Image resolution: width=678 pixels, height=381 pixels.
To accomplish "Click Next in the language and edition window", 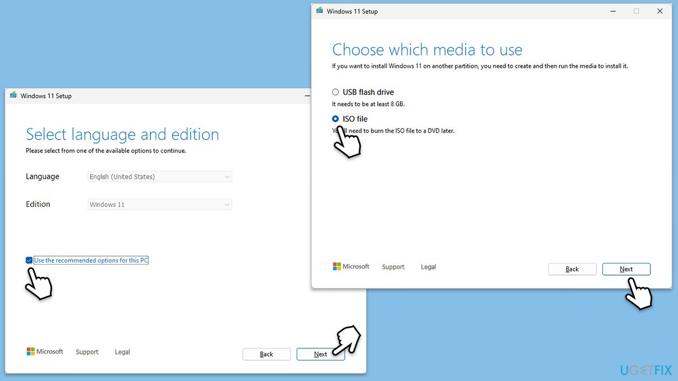I will (320, 354).
